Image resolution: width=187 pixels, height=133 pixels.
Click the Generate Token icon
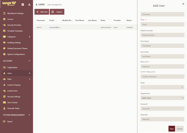4,108
